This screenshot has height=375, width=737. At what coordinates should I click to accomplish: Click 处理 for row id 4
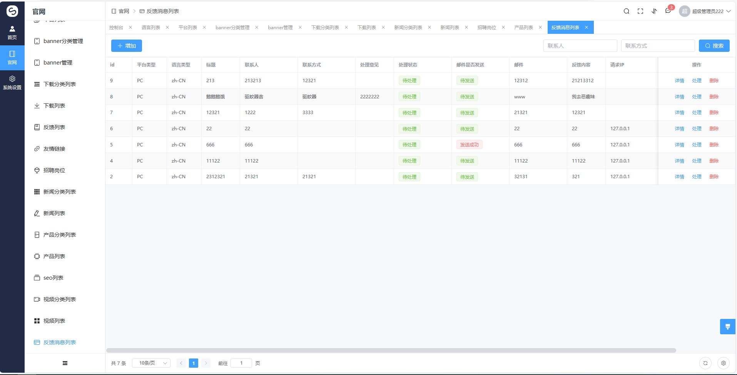(x=697, y=161)
